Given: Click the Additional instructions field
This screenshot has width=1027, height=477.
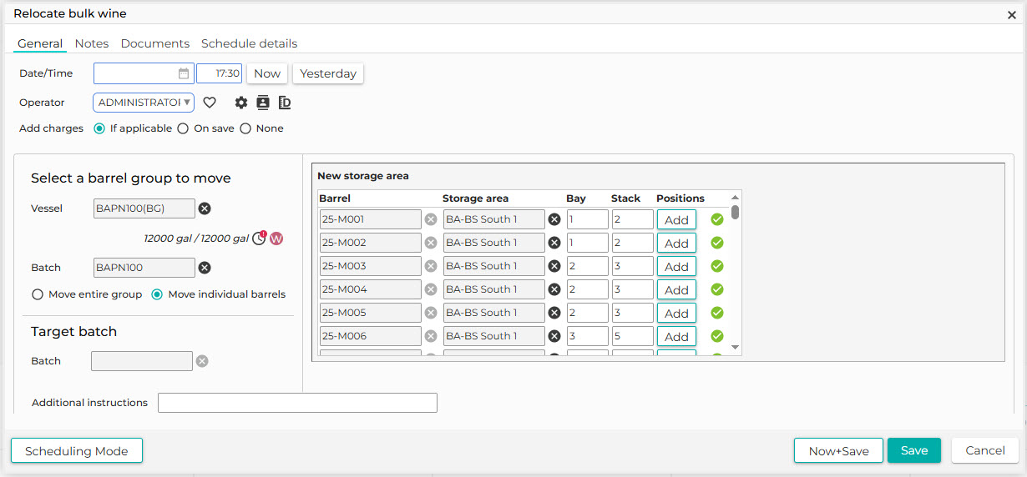Looking at the screenshot, I should (297, 403).
